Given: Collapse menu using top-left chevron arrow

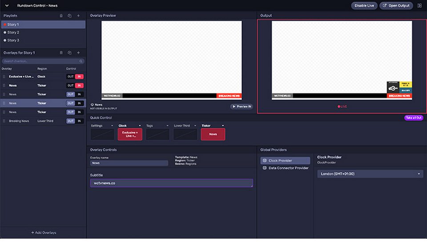Looking at the screenshot, I should 7,6.
